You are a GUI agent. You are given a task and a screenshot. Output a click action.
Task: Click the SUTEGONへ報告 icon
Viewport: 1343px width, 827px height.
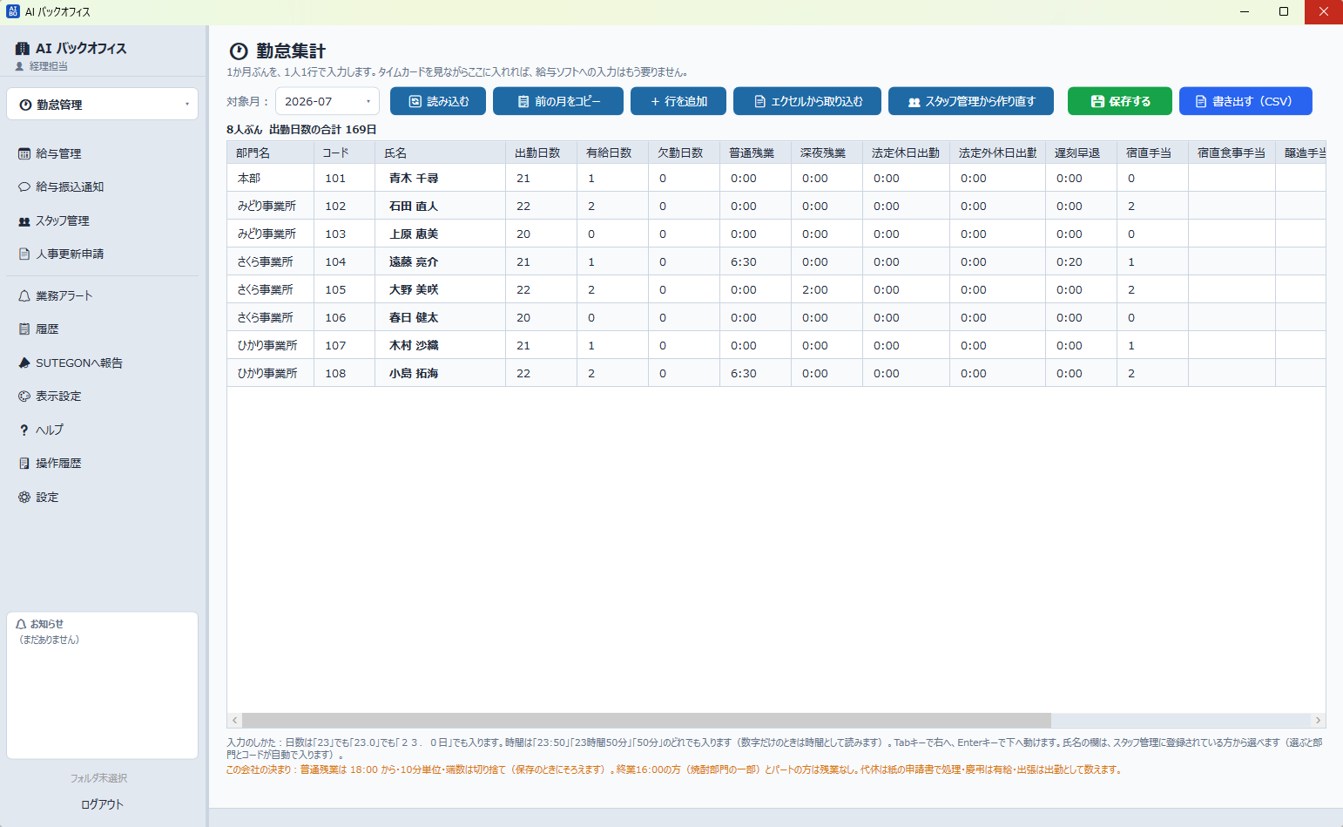point(24,363)
